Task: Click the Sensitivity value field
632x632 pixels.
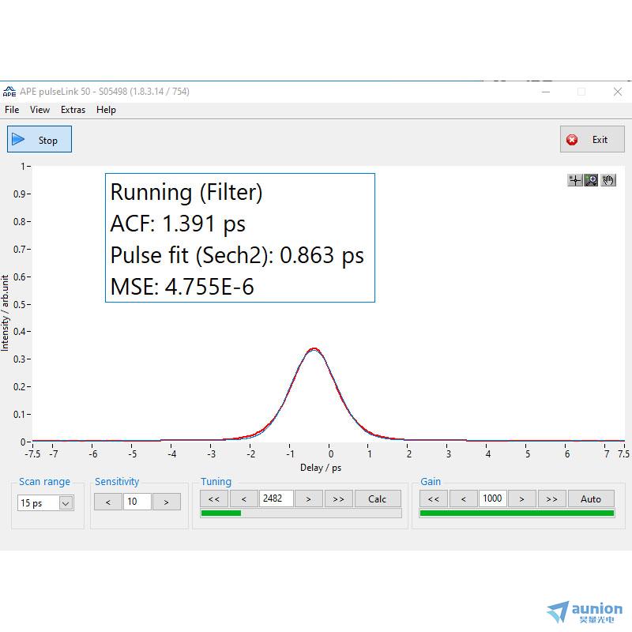Action: coord(137,502)
